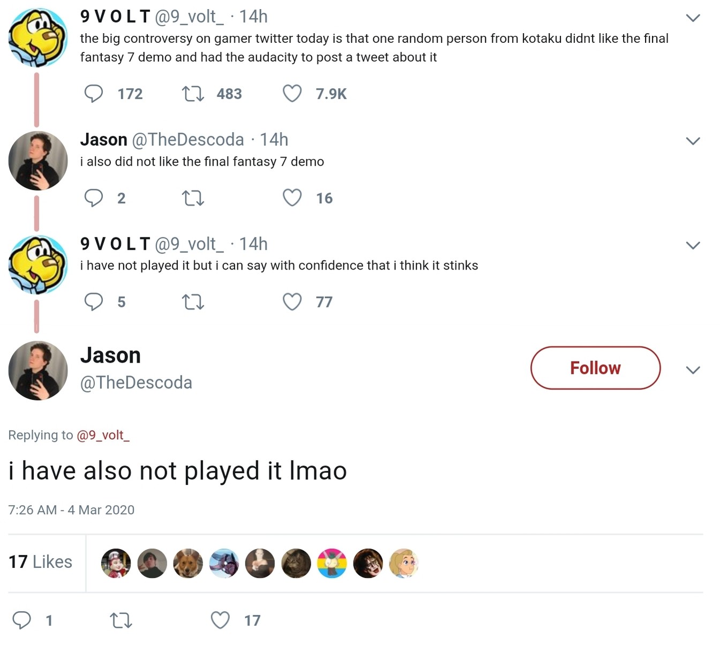
Task: Open options chevron on the first 9 VOLT tweet
Action: pos(693,18)
